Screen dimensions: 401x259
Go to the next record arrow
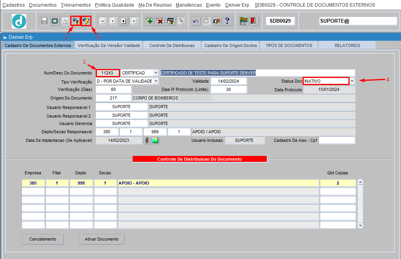(x=124, y=21)
